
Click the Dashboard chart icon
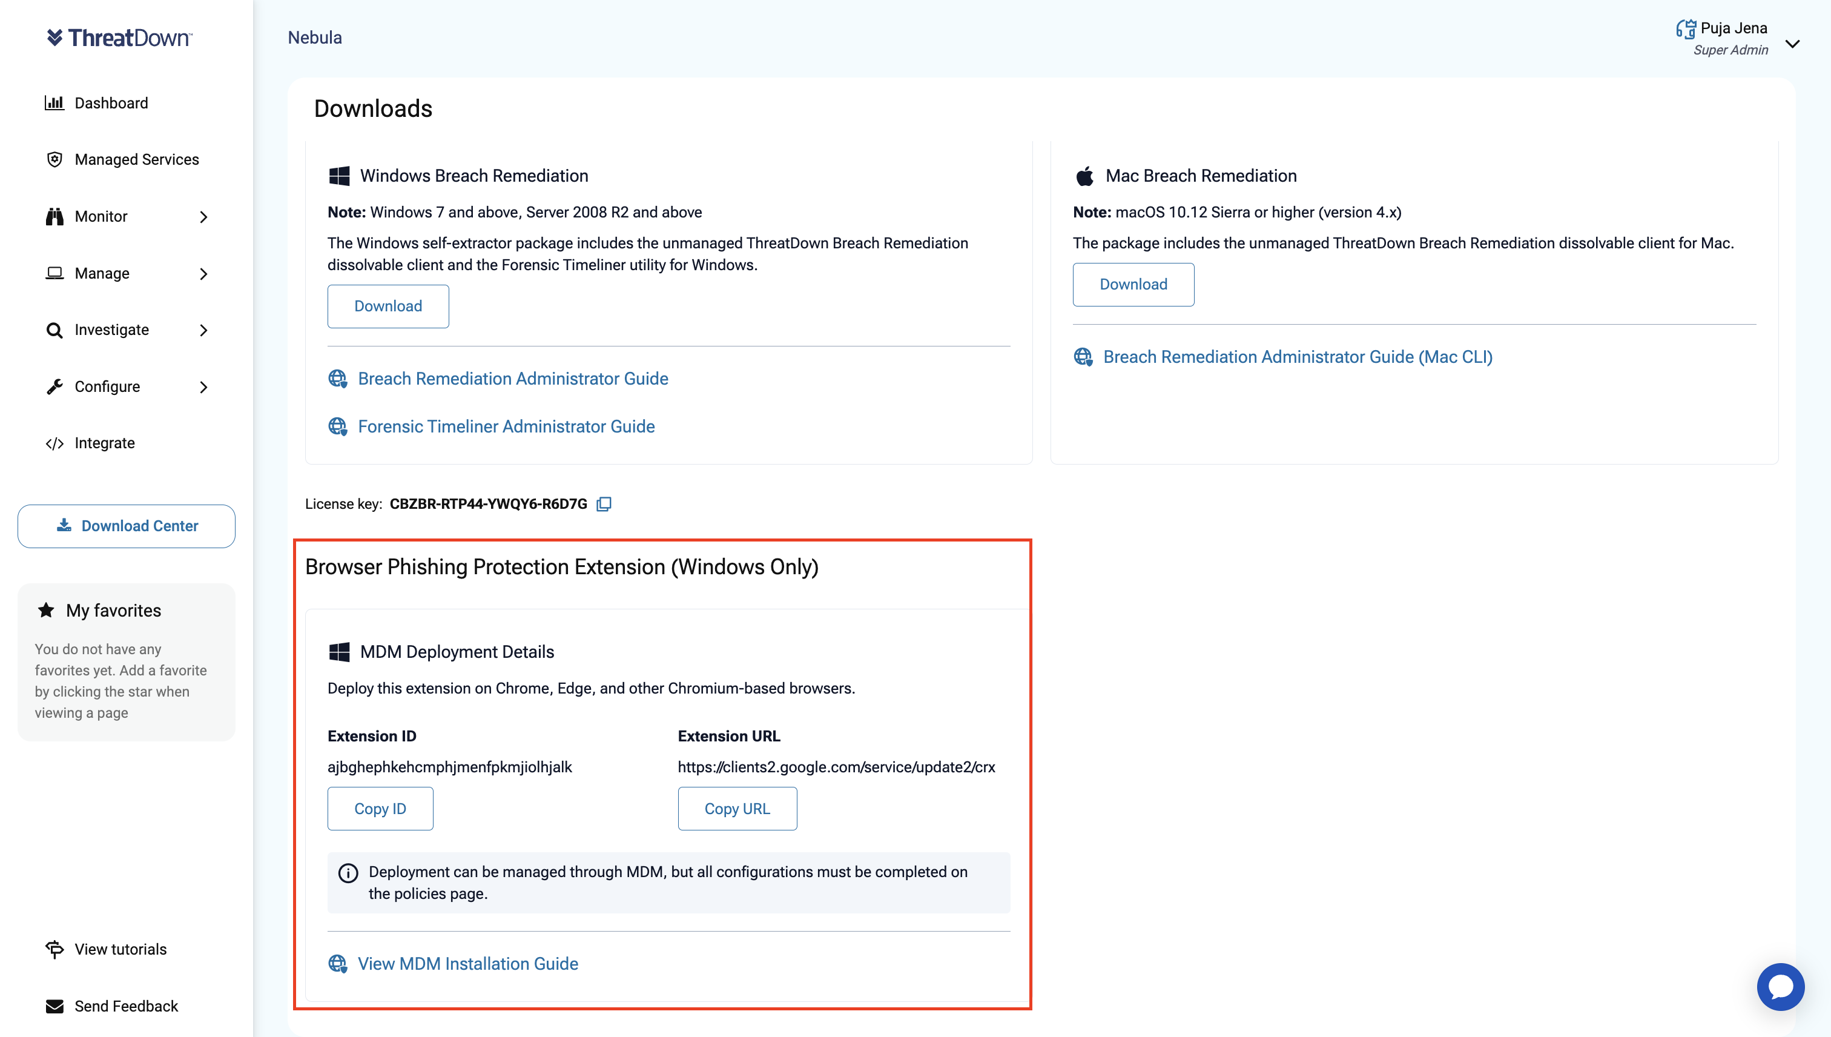pos(54,103)
